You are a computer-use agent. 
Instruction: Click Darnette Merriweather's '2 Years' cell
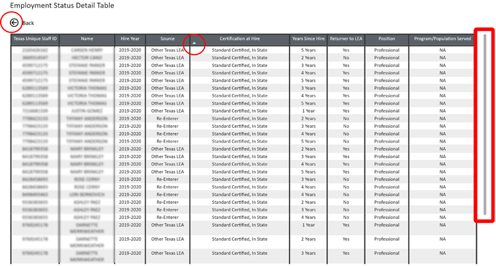click(308, 239)
